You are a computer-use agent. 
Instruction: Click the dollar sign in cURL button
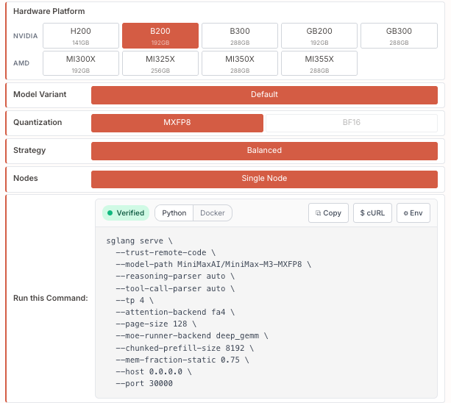pos(363,213)
